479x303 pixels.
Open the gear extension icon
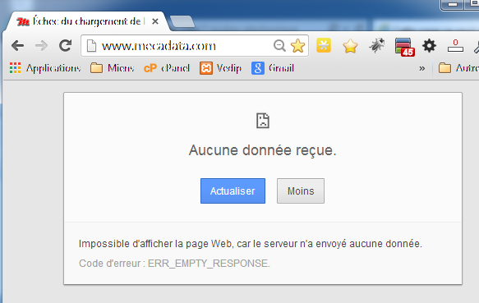(x=429, y=46)
